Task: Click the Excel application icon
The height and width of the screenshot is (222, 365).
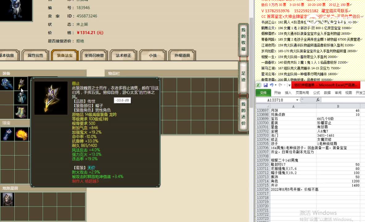Action: (258, 85)
